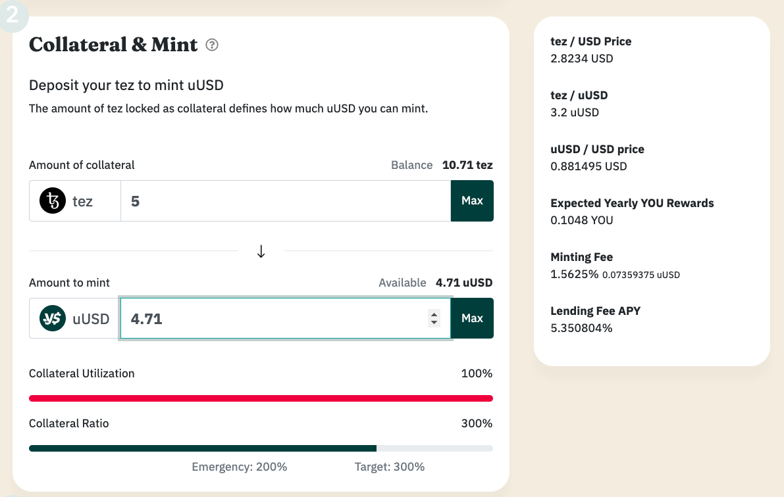Focus the Amount of collateral input field
Image resolution: width=784 pixels, height=497 pixels.
[284, 201]
